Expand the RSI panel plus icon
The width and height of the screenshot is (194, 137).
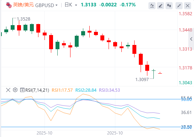[x=22, y=90]
